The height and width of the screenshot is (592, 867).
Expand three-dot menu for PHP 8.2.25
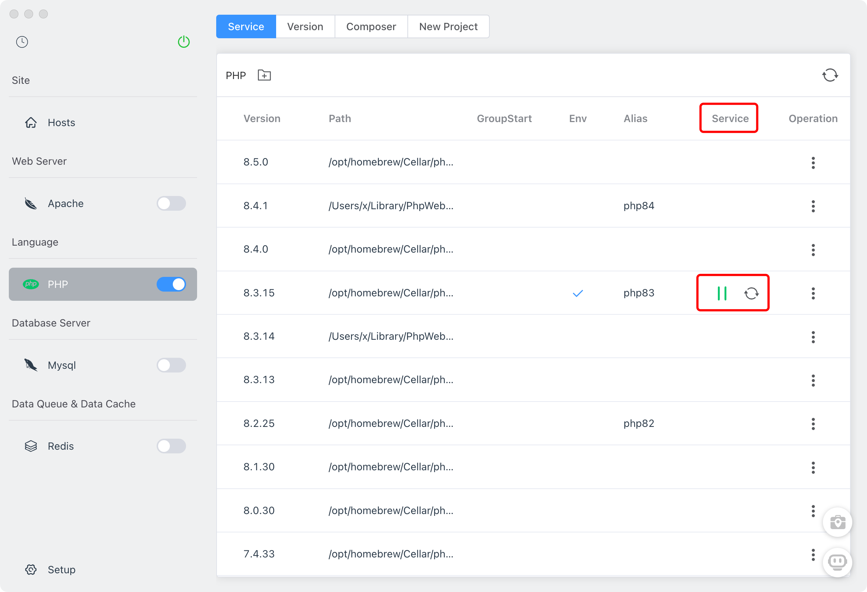[x=813, y=424]
